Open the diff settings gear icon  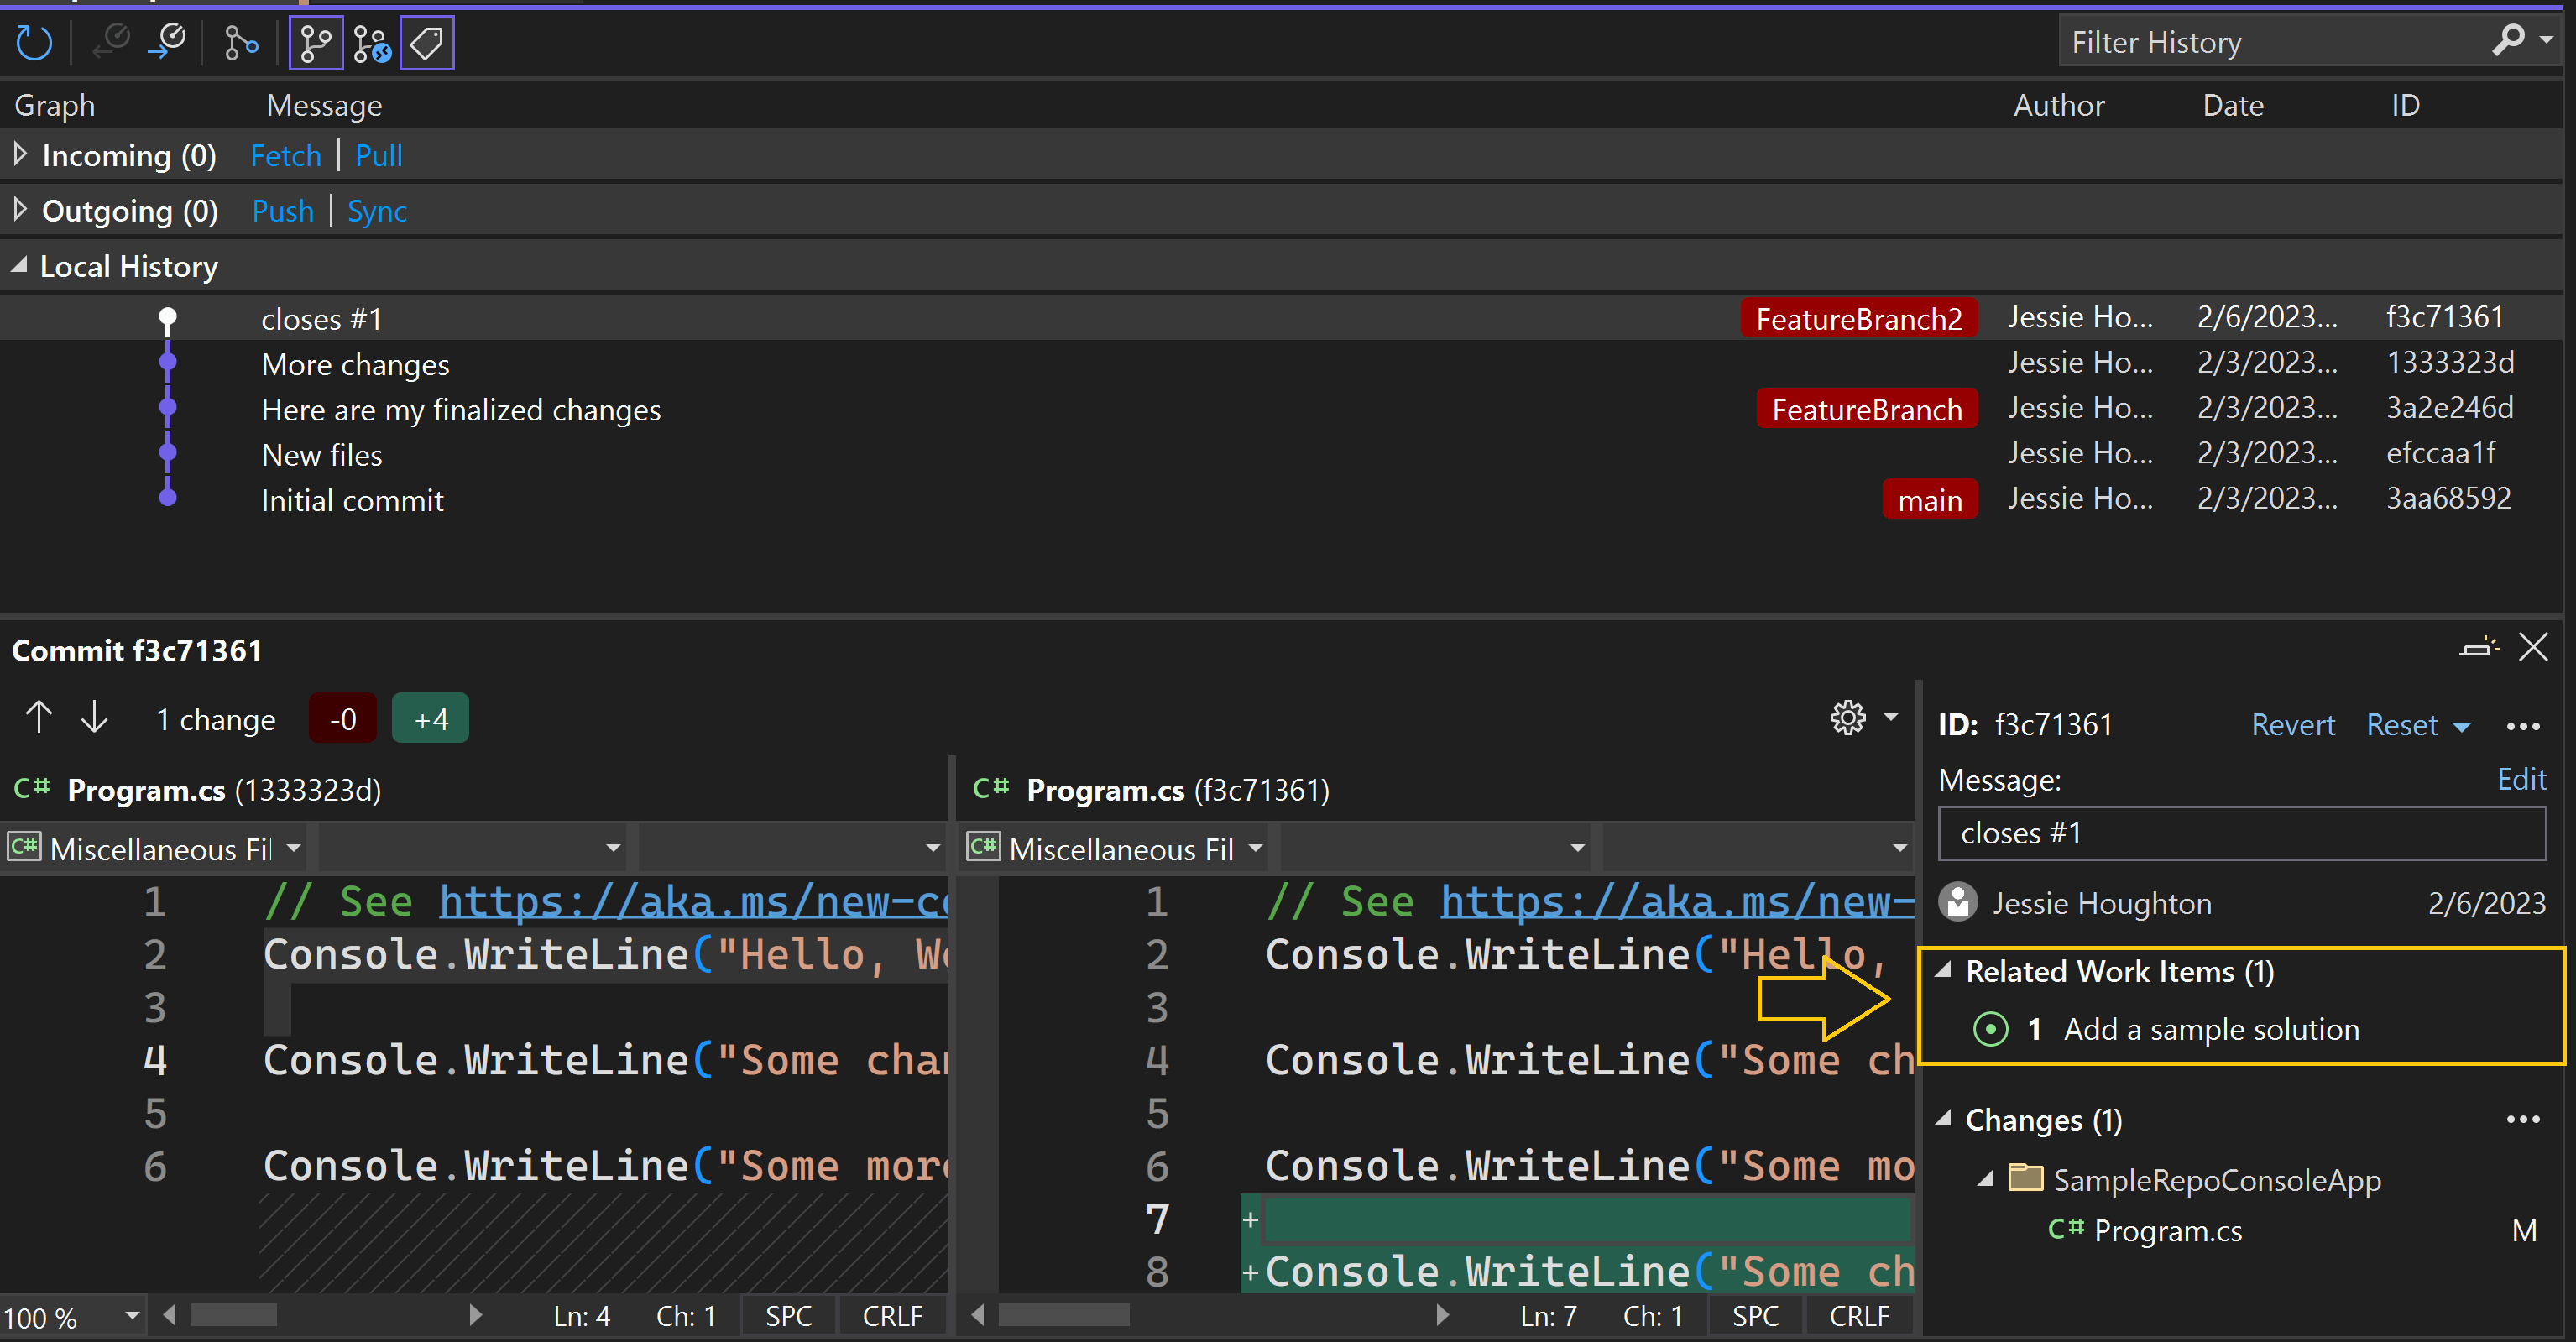click(1848, 718)
